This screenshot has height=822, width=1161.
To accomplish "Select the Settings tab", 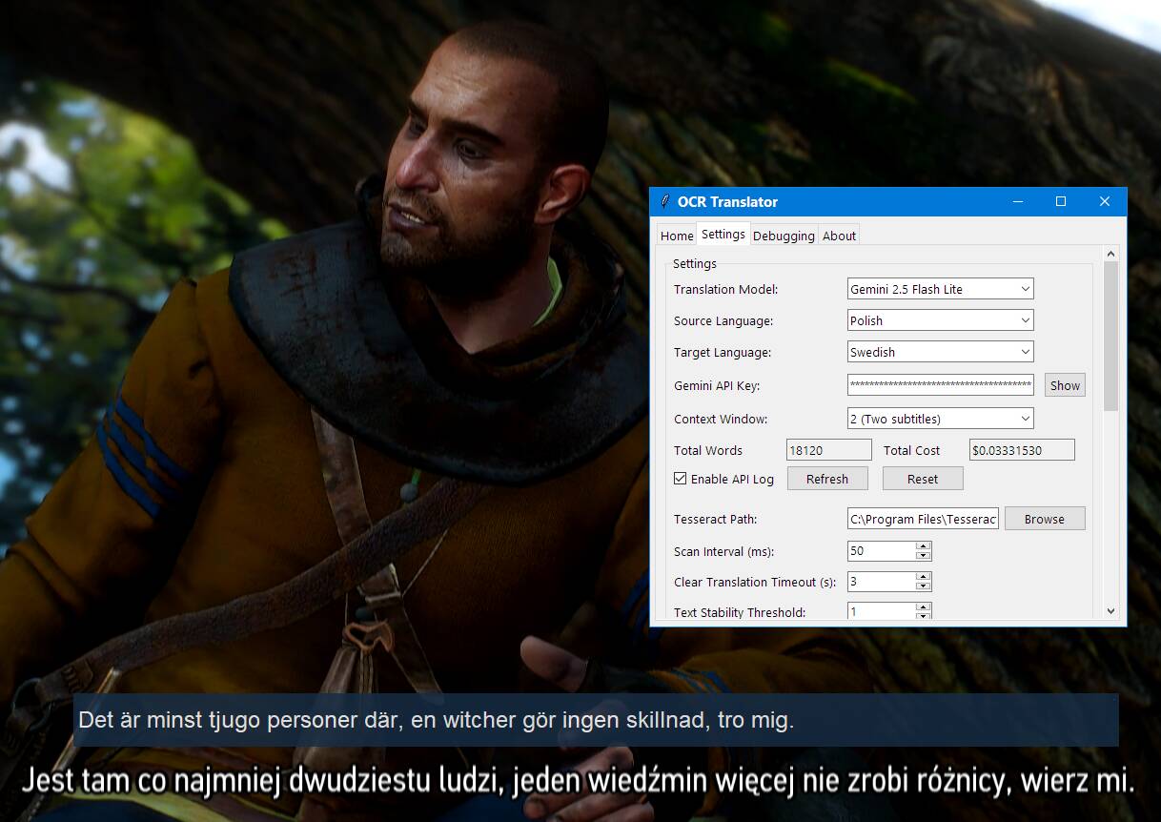I will tap(723, 234).
